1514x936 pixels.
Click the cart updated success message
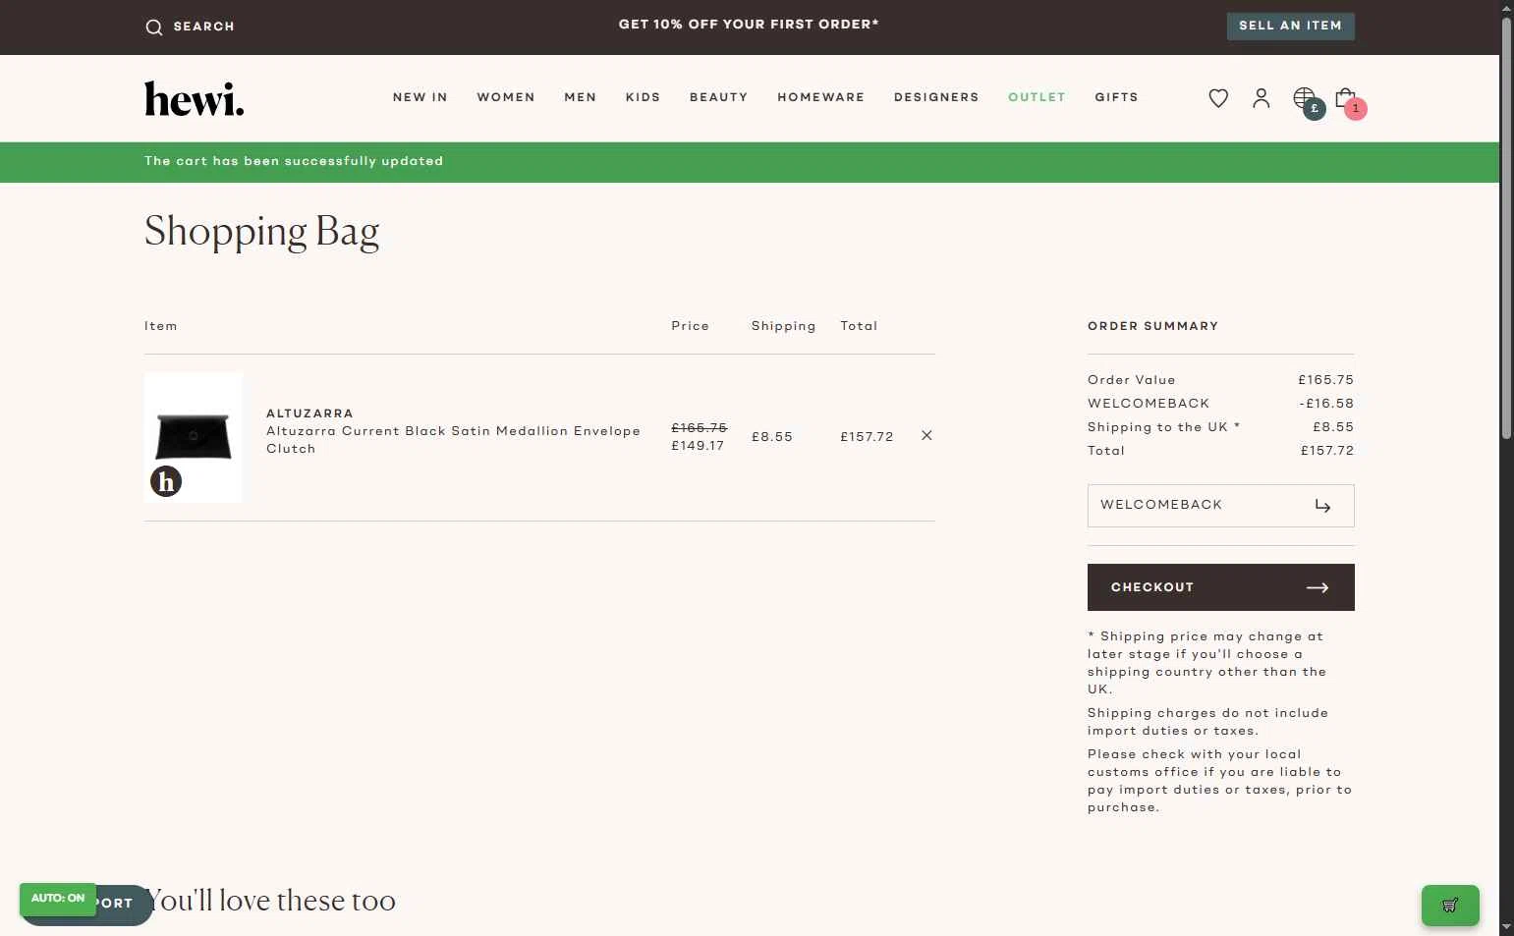pyautogui.click(x=294, y=161)
